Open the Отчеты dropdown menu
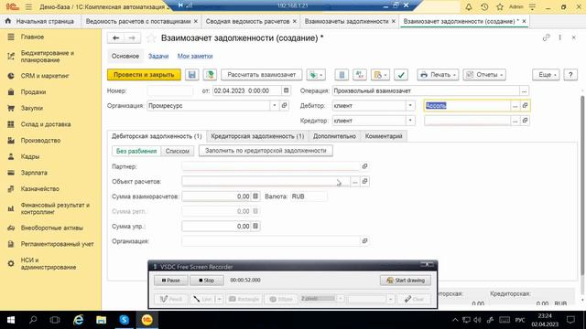586x329 pixels. (484, 75)
